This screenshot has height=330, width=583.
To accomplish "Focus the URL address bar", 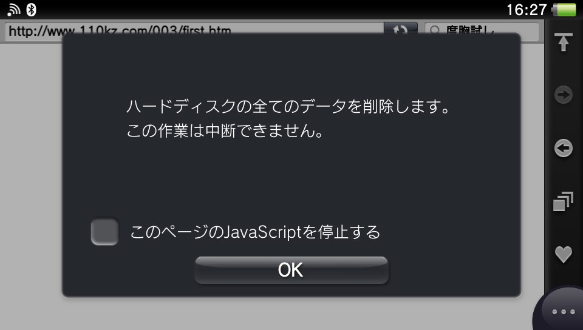I will (194, 30).
